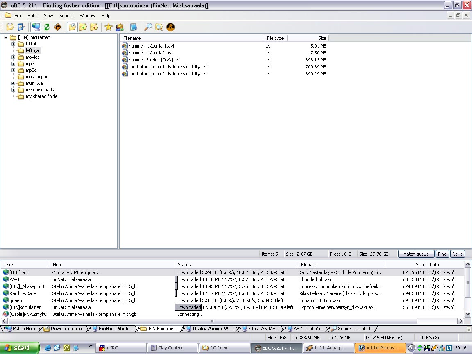Select the my shared folder tree item
Viewport: 472px width, 354px height.
pyautogui.click(x=43, y=97)
